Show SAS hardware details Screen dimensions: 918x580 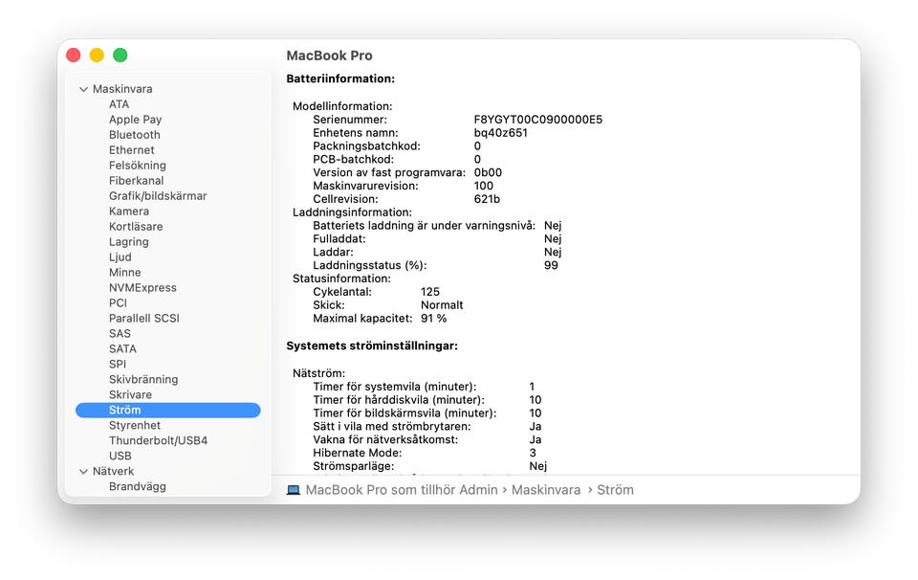tap(120, 333)
